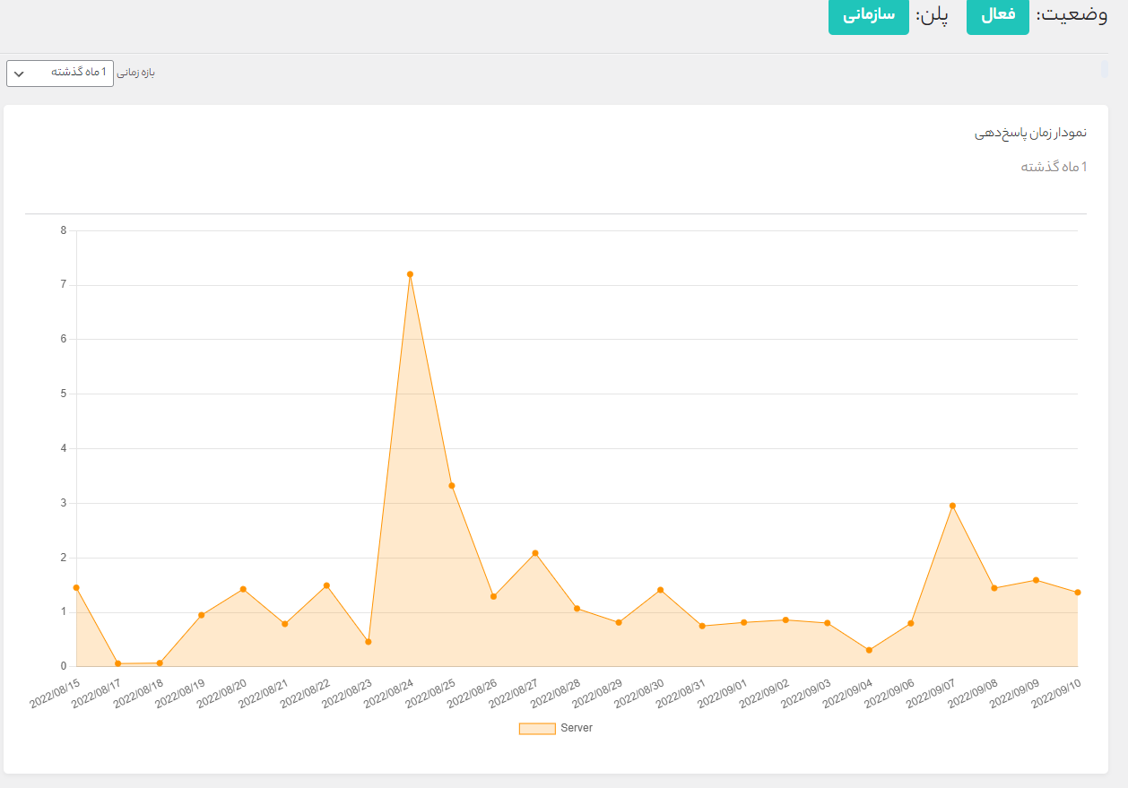Image resolution: width=1128 pixels, height=788 pixels.
Task: Click the dropdown chevron arrow of time range
Action: pos(19,74)
